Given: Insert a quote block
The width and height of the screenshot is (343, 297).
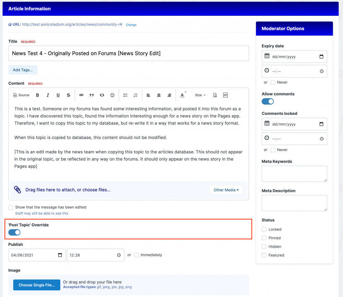Looking at the screenshot, I should 92,95.
